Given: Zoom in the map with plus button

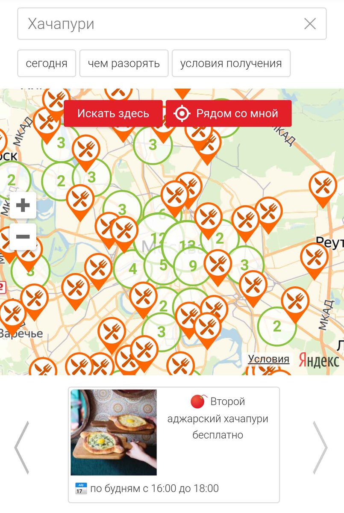Looking at the screenshot, I should pyautogui.click(x=23, y=206).
